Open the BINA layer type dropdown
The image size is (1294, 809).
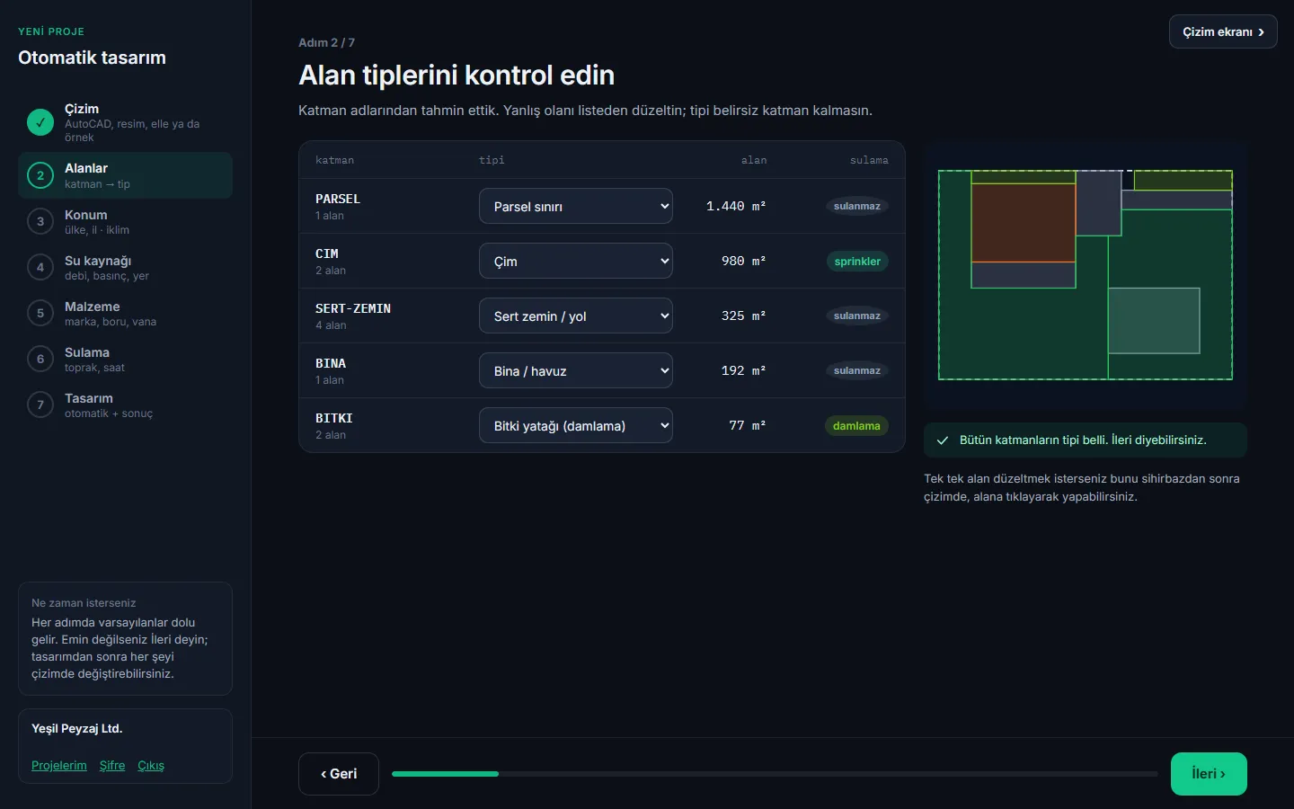(576, 370)
